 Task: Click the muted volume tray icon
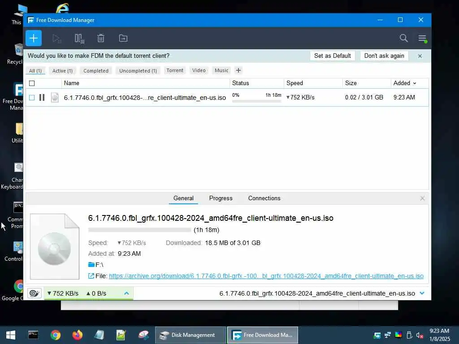(420, 335)
